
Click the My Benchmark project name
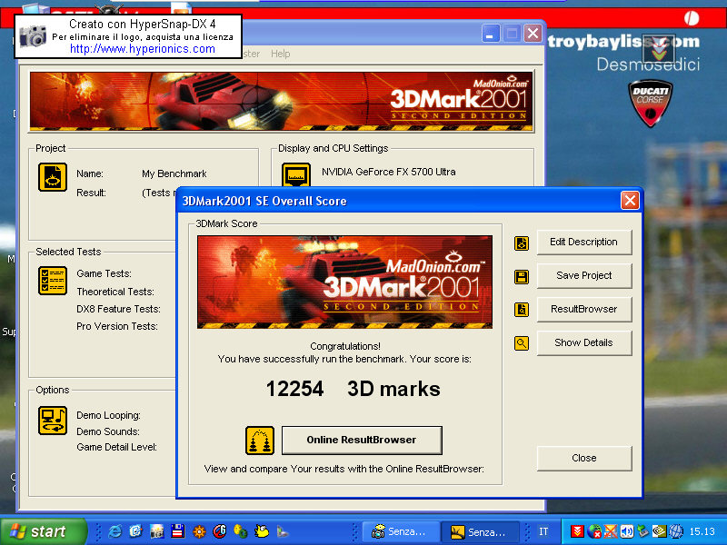point(174,173)
